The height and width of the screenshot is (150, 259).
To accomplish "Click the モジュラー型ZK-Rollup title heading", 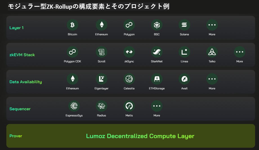I will click(89, 6).
